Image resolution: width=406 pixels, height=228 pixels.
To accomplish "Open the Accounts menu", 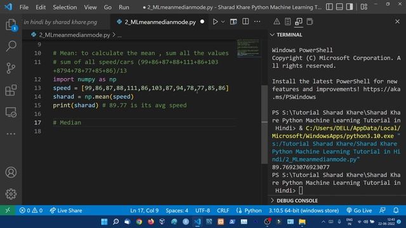I will click(11, 172).
